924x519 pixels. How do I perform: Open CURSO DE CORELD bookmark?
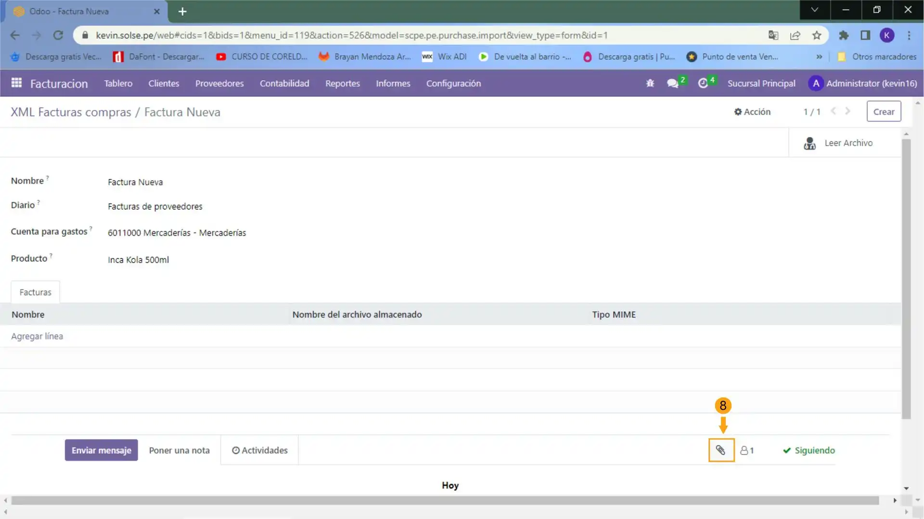[x=262, y=57]
